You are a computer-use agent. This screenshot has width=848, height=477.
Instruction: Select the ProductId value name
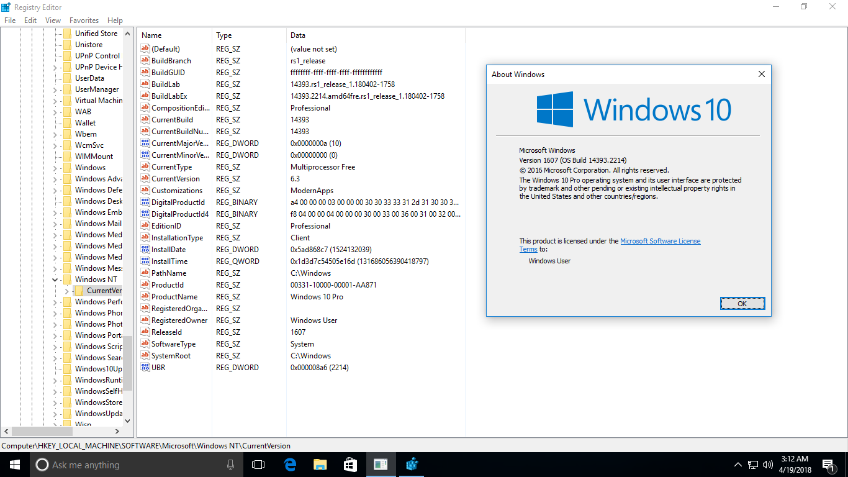point(168,285)
